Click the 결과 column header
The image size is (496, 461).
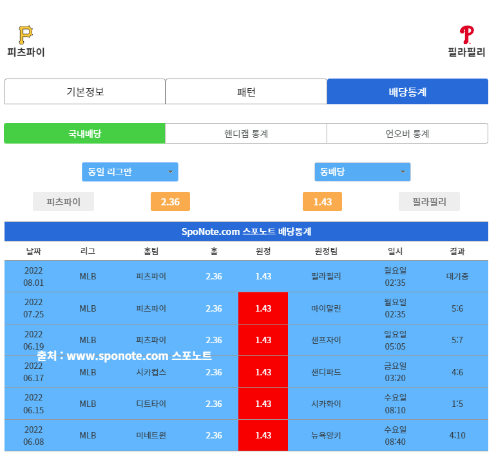(x=457, y=251)
